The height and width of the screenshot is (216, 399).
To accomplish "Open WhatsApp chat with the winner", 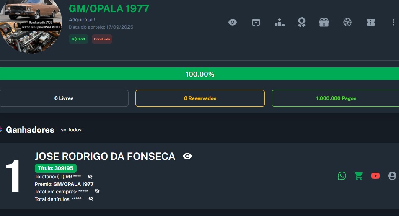I will point(342,176).
